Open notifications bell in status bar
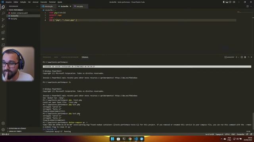 (x=251, y=134)
